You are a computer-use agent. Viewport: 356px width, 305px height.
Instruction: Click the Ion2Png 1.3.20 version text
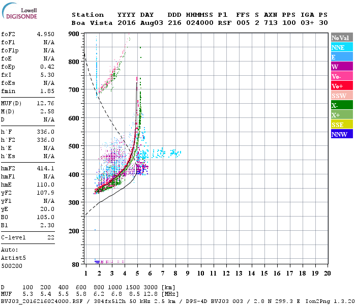pos(330,301)
